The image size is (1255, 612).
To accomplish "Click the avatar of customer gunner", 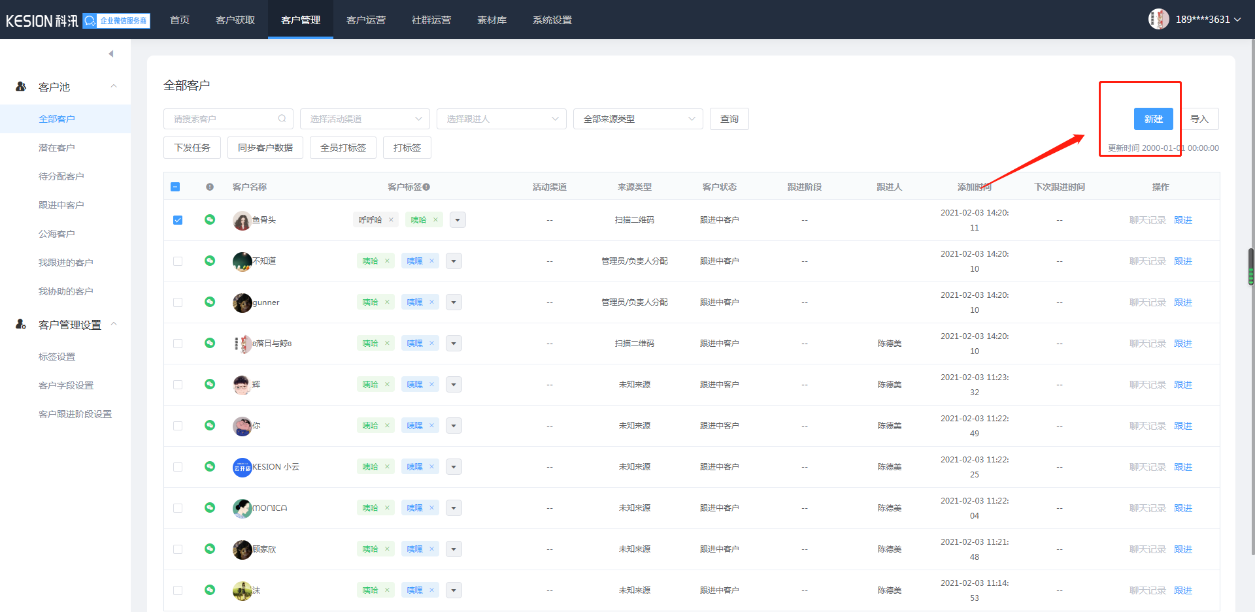I will coord(242,302).
